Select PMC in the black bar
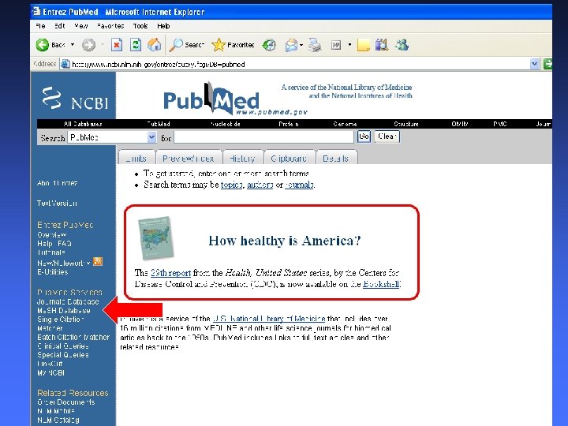Image resolution: width=568 pixels, height=426 pixels. (500, 124)
